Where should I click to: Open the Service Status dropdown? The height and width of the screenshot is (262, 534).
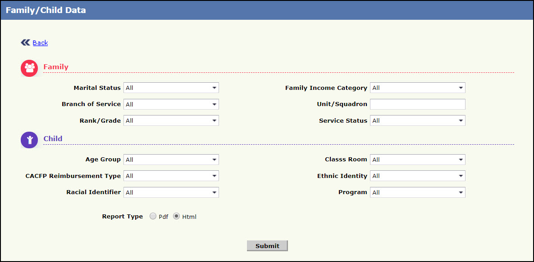417,121
